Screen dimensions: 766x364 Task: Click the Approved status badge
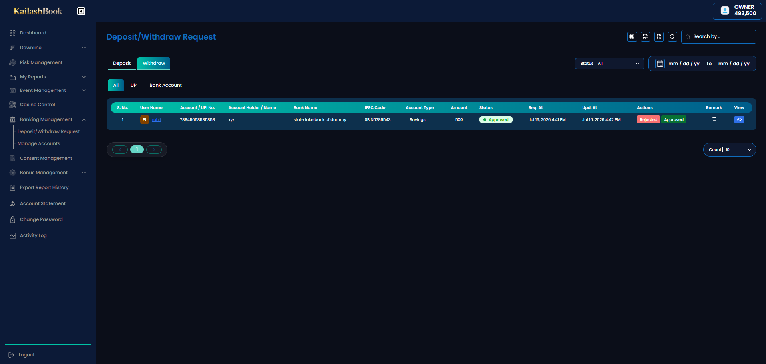[496, 119]
